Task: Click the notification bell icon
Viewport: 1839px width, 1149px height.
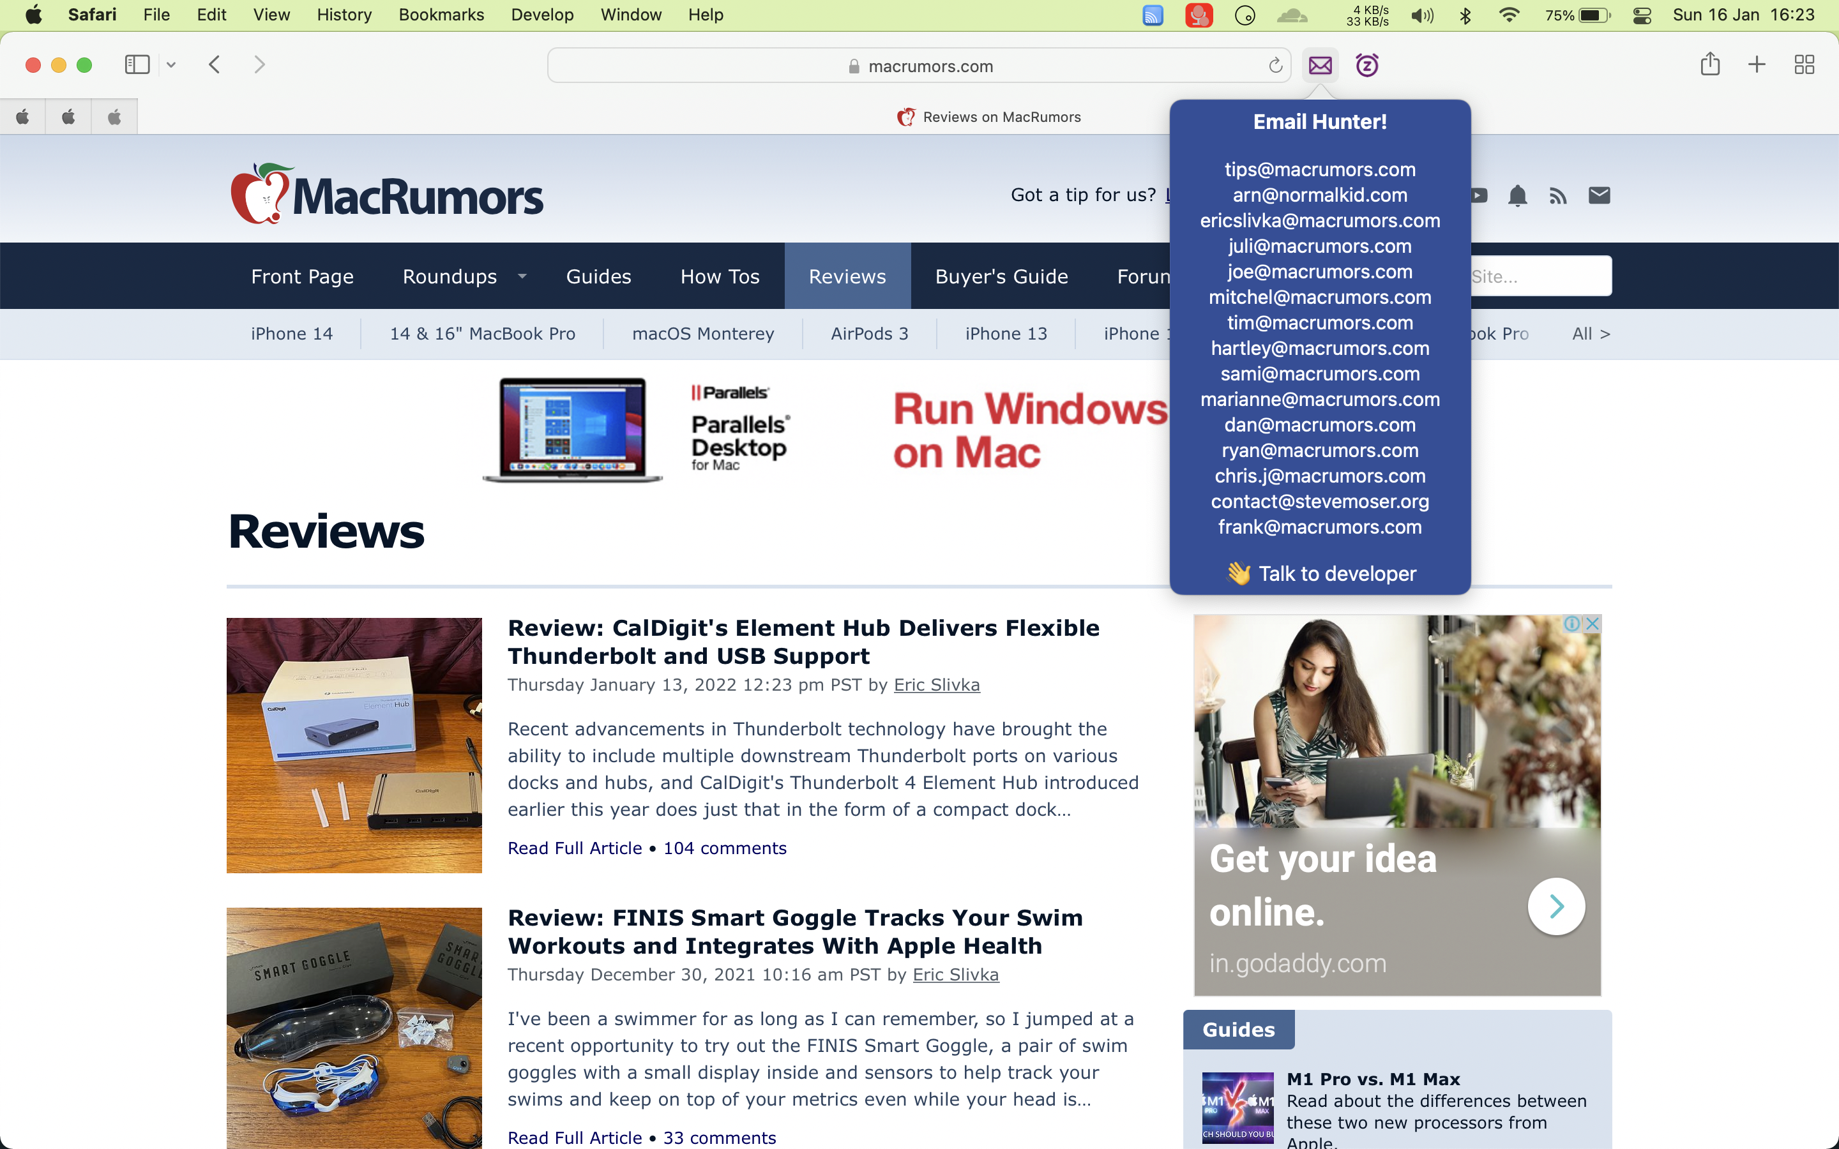Action: pyautogui.click(x=1518, y=195)
